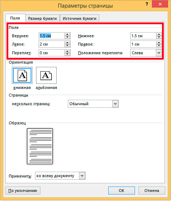Viewport: 171px width, 201px height.
Task: Select the landscape orientation icon
Action: [x=46, y=75]
